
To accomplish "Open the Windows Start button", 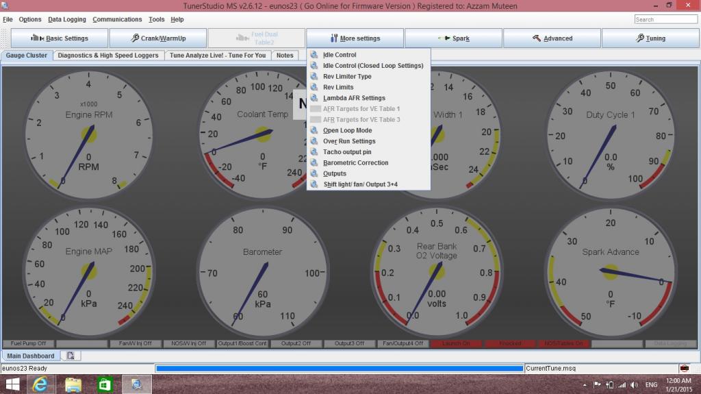I will point(12,384).
